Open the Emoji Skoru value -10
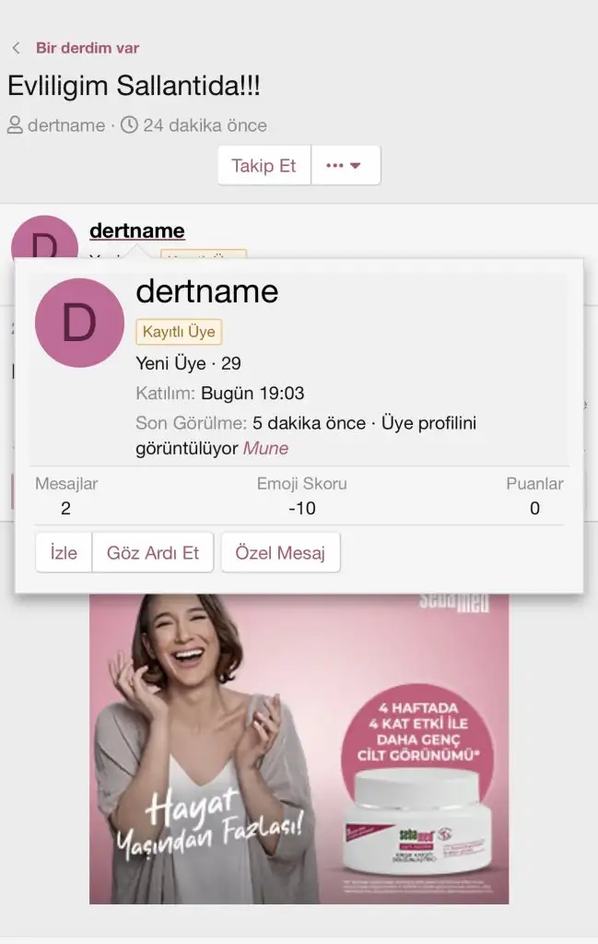 tap(301, 508)
